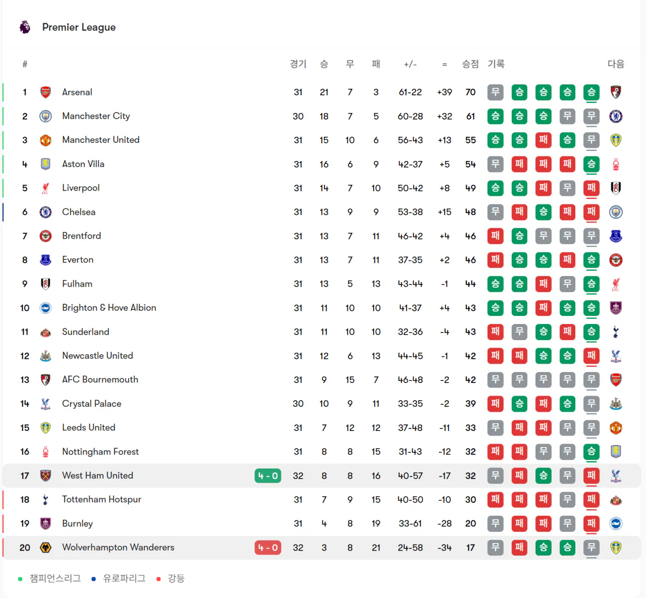This screenshot has height=598, width=646.
Task: Click Arsenal's most recent green form badge
Action: click(591, 92)
